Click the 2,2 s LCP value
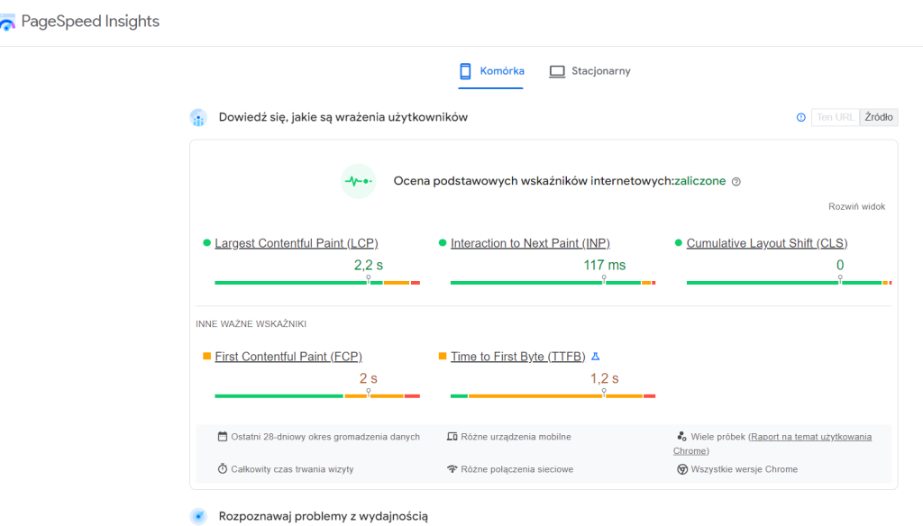This screenshot has height=526, width=923. click(369, 266)
